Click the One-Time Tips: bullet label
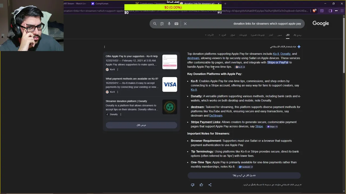The width and height of the screenshot is (346, 194). (x=201, y=162)
